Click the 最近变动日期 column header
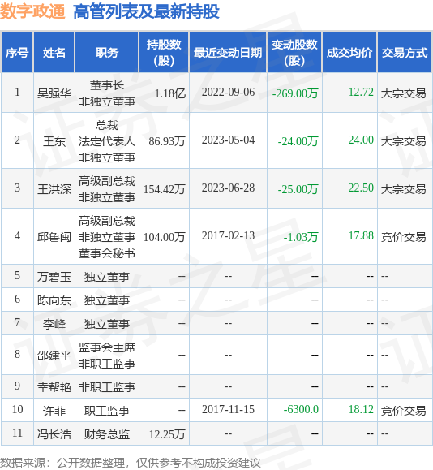This screenshot has height=470, width=433. point(228,52)
